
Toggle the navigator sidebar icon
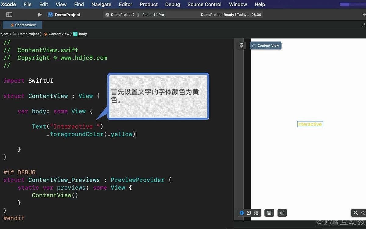point(9,14)
